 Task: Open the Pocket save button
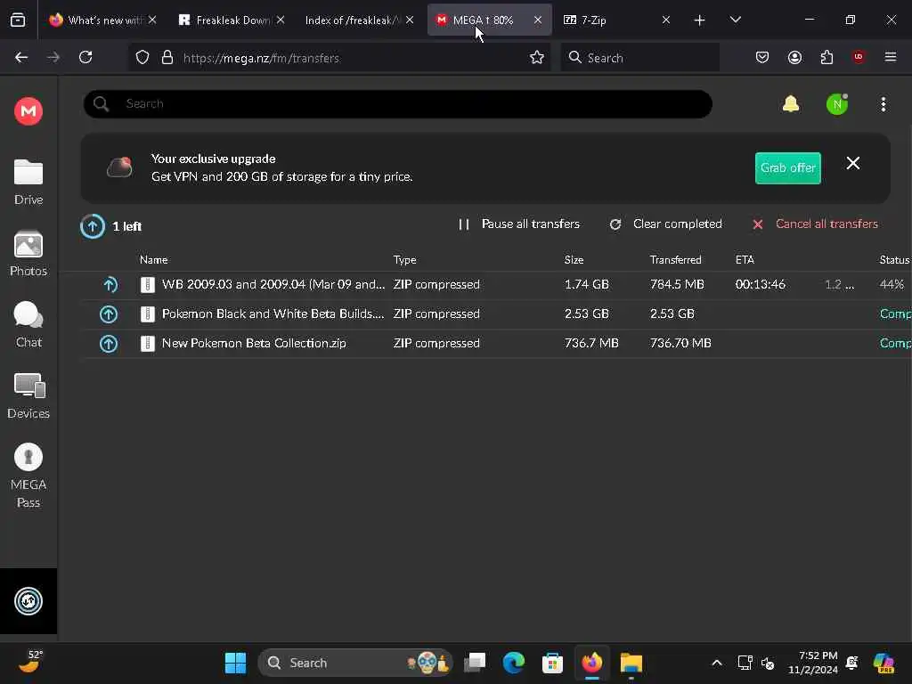762,58
